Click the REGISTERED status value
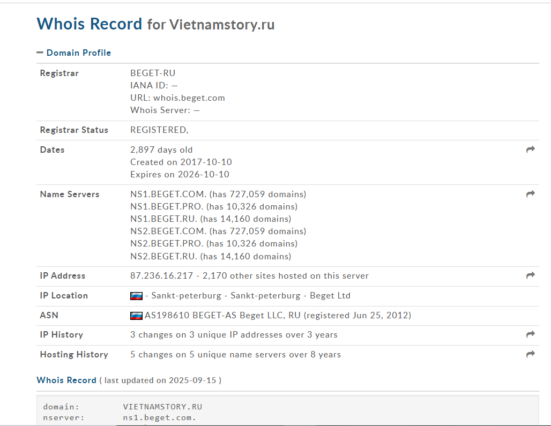The height and width of the screenshot is (426, 551). point(159,130)
